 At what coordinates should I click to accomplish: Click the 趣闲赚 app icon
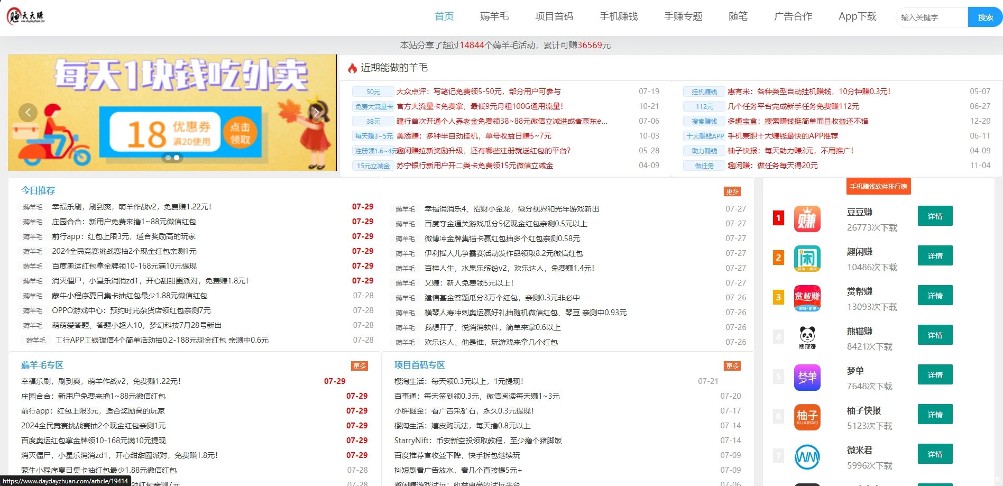(807, 258)
